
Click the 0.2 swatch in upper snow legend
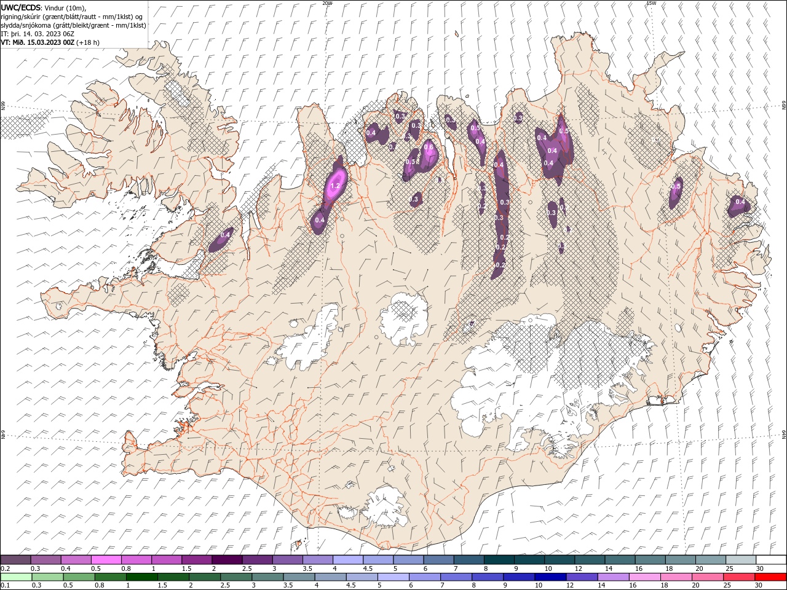pyautogui.click(x=15, y=559)
